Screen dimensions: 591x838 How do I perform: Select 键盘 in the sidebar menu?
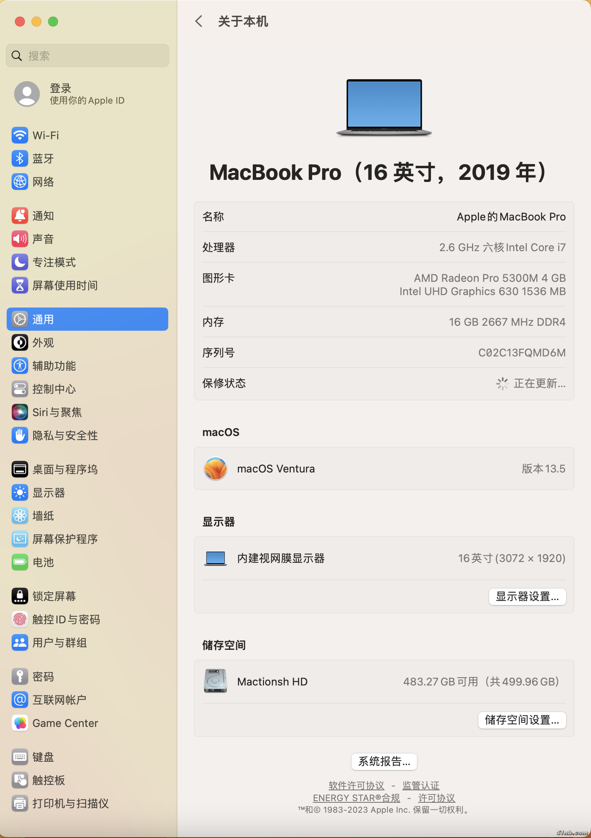point(43,757)
